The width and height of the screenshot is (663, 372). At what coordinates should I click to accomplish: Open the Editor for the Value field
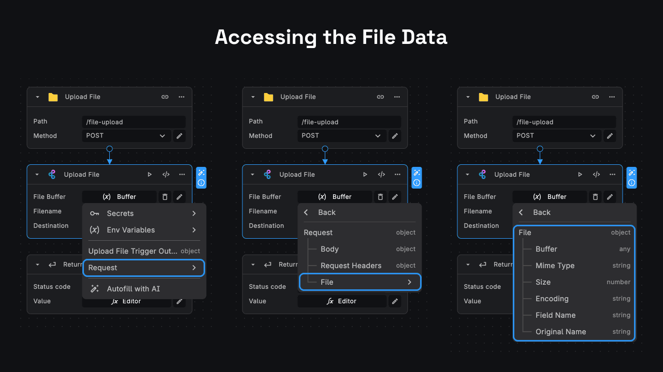tap(342, 301)
